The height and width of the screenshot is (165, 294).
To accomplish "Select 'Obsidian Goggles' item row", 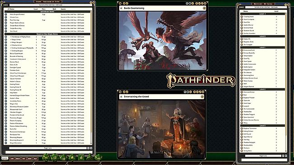I will pos(47,112).
